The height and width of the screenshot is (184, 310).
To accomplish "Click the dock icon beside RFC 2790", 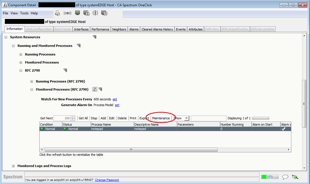I will click(65, 70).
